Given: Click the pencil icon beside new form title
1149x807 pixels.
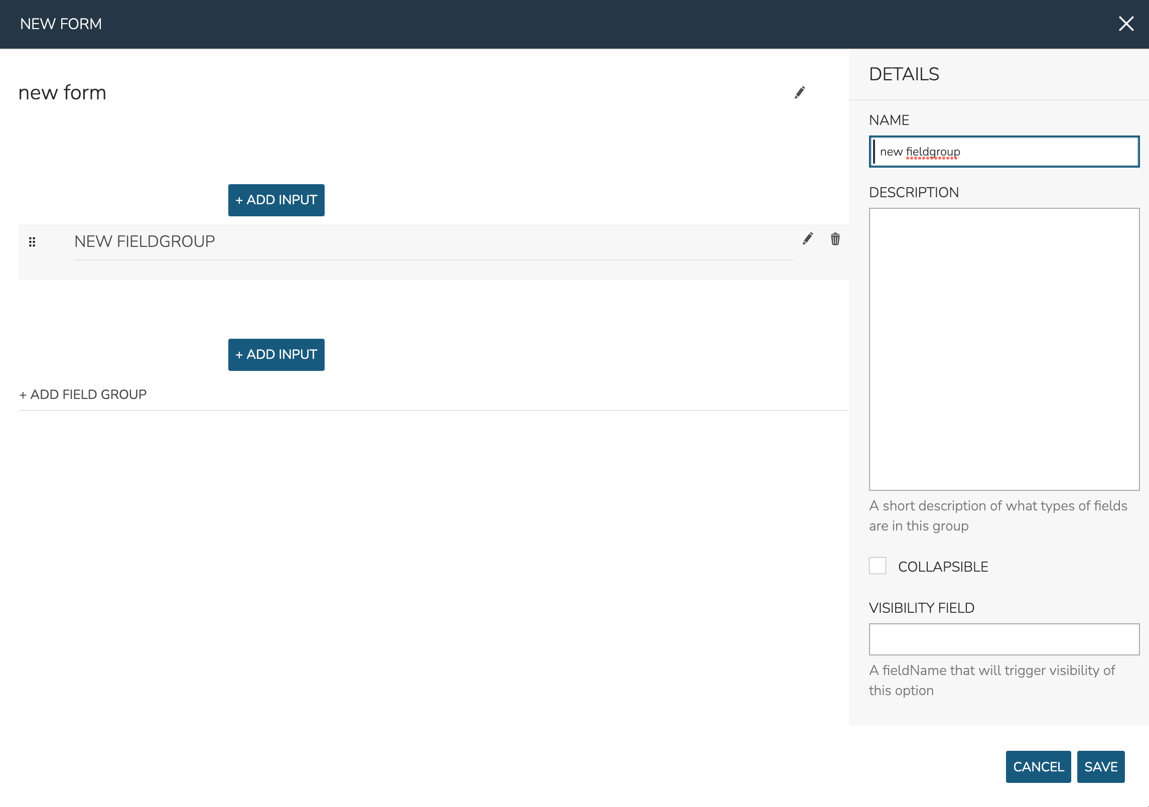Looking at the screenshot, I should click(800, 92).
